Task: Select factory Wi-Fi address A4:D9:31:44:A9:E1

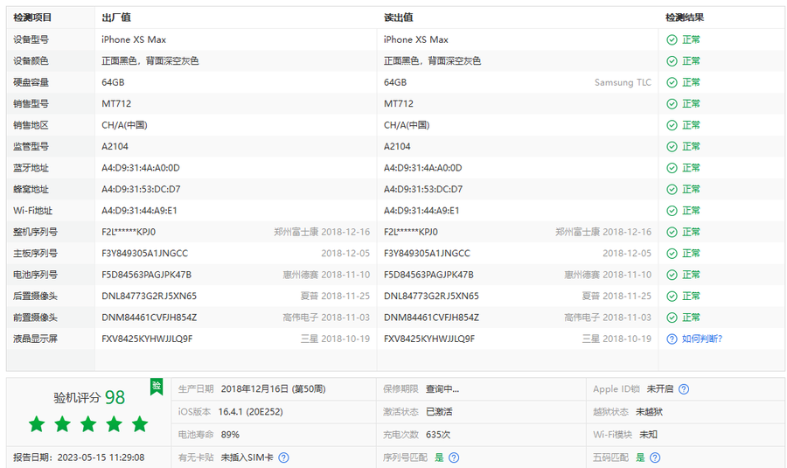Action: 139,211
